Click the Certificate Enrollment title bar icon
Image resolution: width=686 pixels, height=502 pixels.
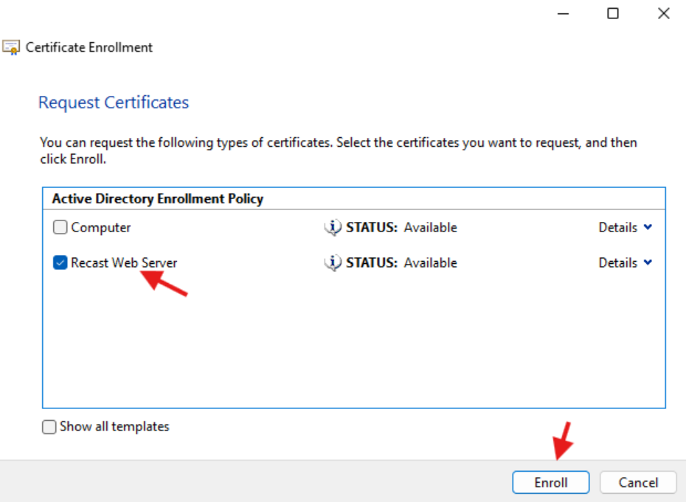pyautogui.click(x=12, y=46)
